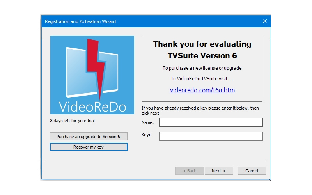This screenshot has width=312, height=195.
Task: Cancel the registration wizard
Action: pos(252,171)
